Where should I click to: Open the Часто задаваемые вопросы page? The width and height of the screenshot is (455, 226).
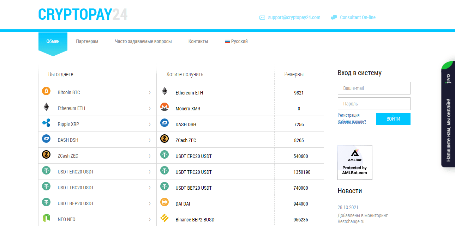coord(143,41)
